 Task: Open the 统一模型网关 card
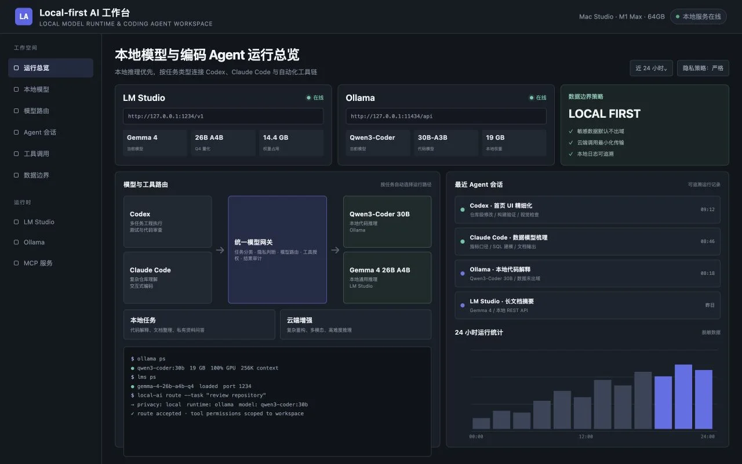[277, 250]
